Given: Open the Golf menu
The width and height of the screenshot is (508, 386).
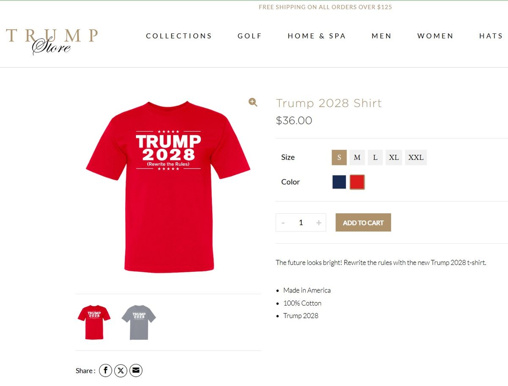Looking at the screenshot, I should (x=250, y=36).
